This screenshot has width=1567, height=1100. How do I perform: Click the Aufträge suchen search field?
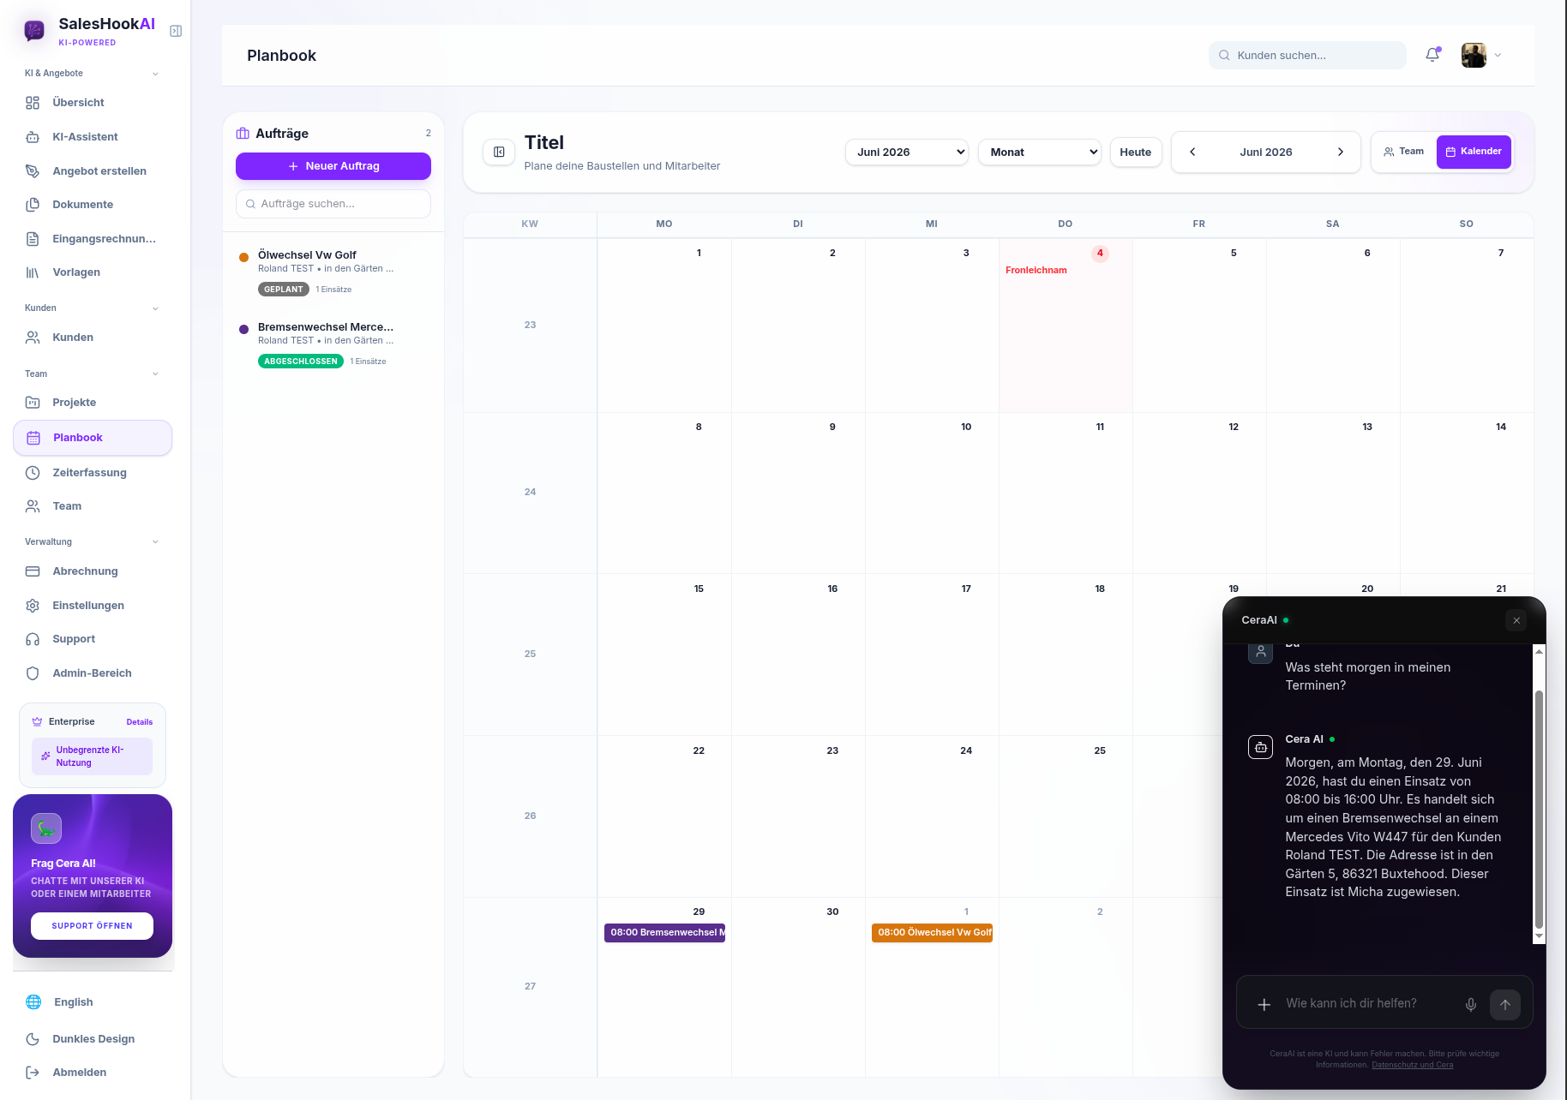(x=333, y=204)
